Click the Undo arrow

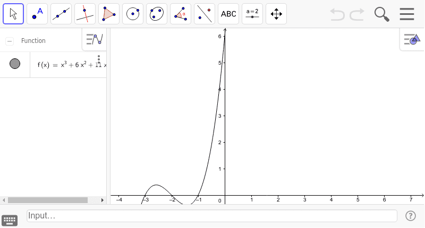click(x=337, y=14)
